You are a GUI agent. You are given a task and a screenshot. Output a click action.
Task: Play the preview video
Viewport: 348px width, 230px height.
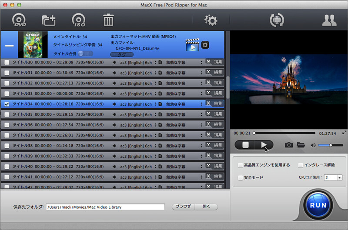(x=264, y=145)
